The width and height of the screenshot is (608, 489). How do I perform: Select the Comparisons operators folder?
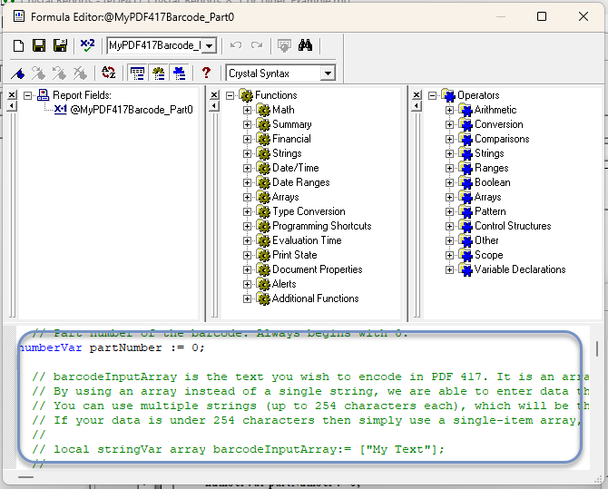click(502, 139)
